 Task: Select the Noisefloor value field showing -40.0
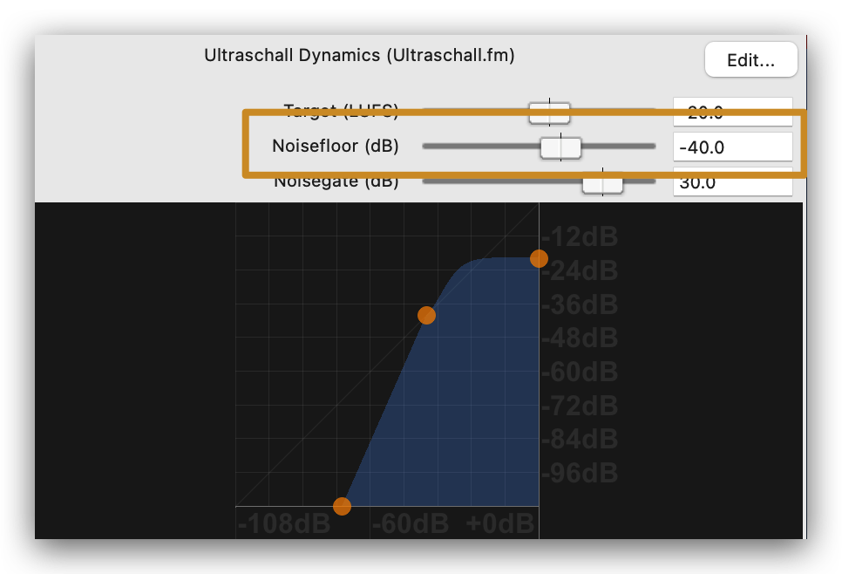(x=732, y=147)
